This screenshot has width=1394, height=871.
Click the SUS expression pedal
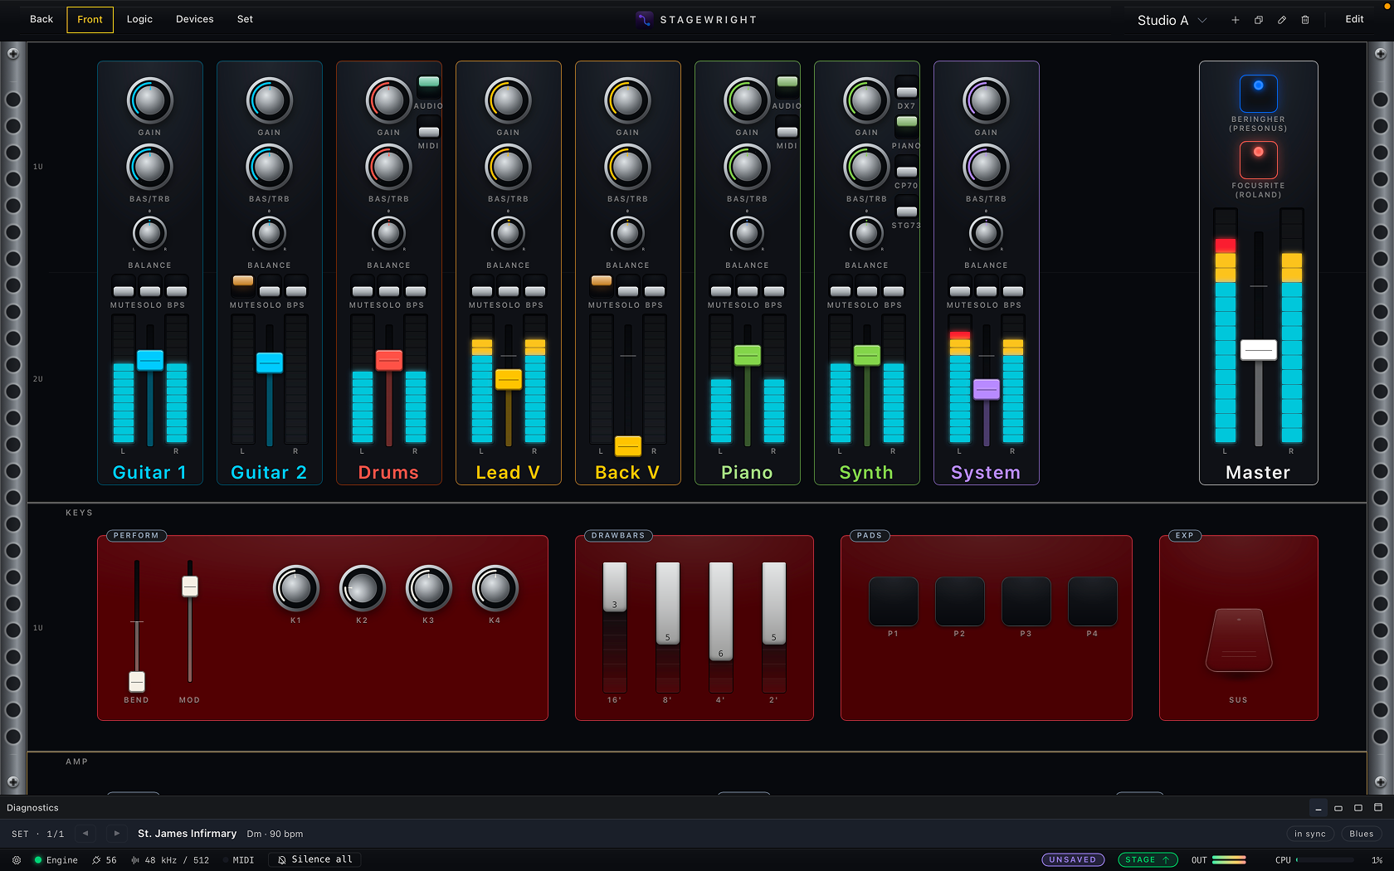[x=1238, y=640]
